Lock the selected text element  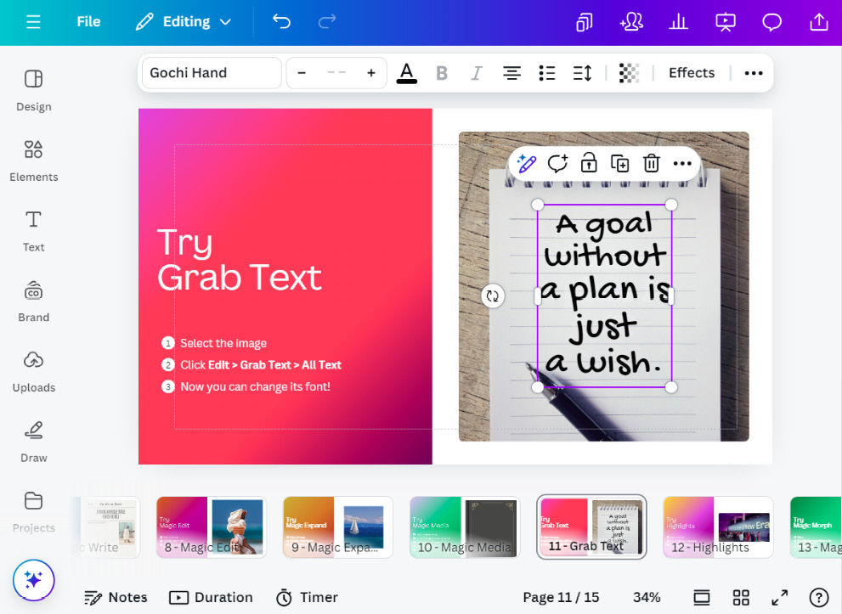[589, 163]
